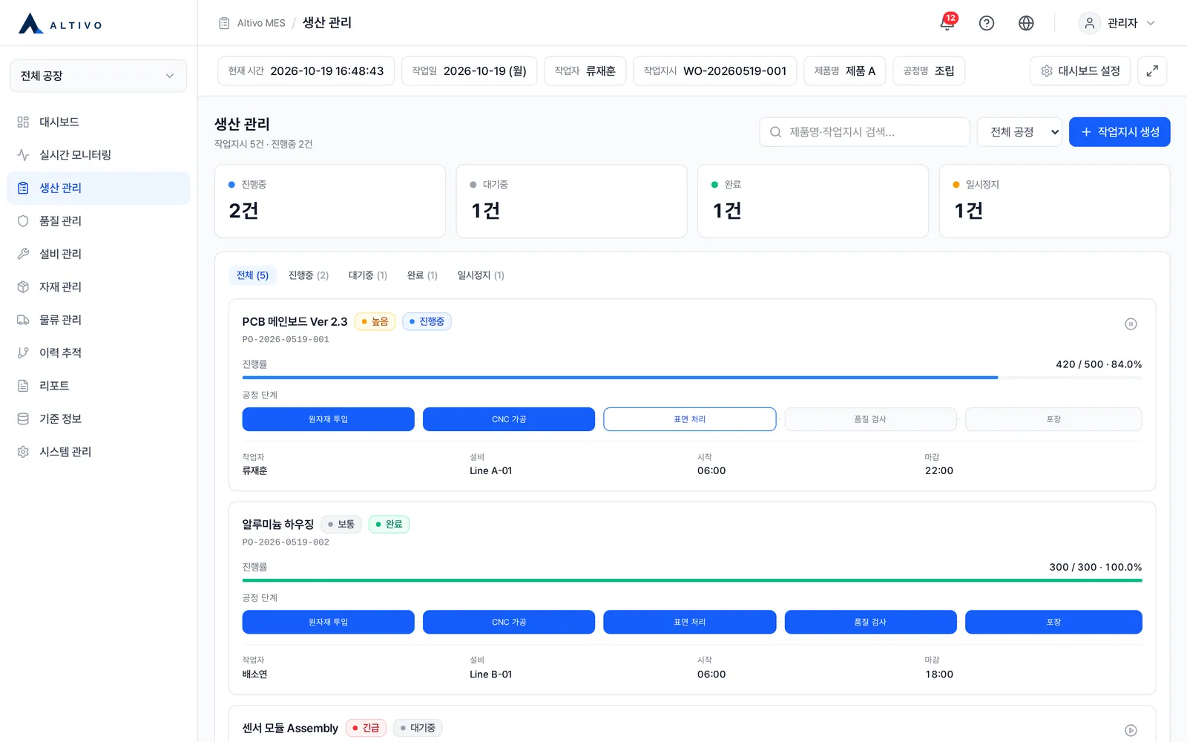Open 자재 관리 in sidebar
The width and height of the screenshot is (1187, 742).
point(98,287)
